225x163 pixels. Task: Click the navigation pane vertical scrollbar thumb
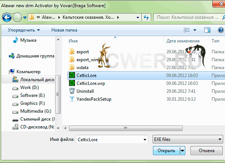click(x=58, y=94)
